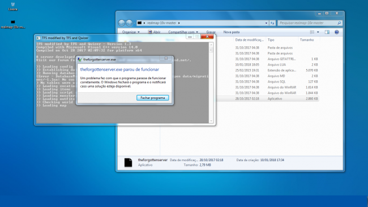Click the search magnifier icon
This screenshot has width=368, height=207.
point(339,23)
